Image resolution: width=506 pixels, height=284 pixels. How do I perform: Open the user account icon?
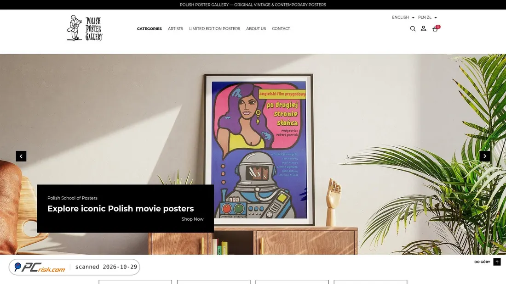point(423,28)
